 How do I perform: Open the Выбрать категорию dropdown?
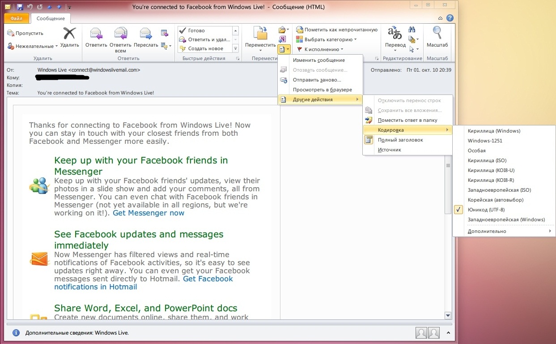pyautogui.click(x=330, y=39)
